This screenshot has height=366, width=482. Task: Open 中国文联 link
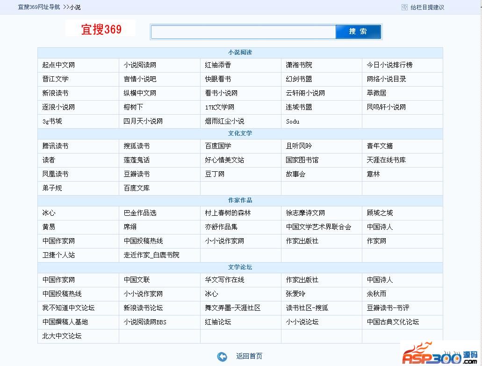[x=137, y=280]
